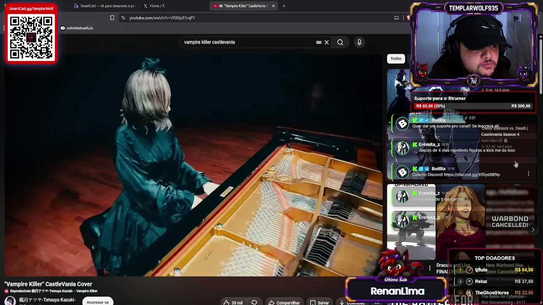
Task: Dislike the video with thumbs-down
Action: pos(254,302)
